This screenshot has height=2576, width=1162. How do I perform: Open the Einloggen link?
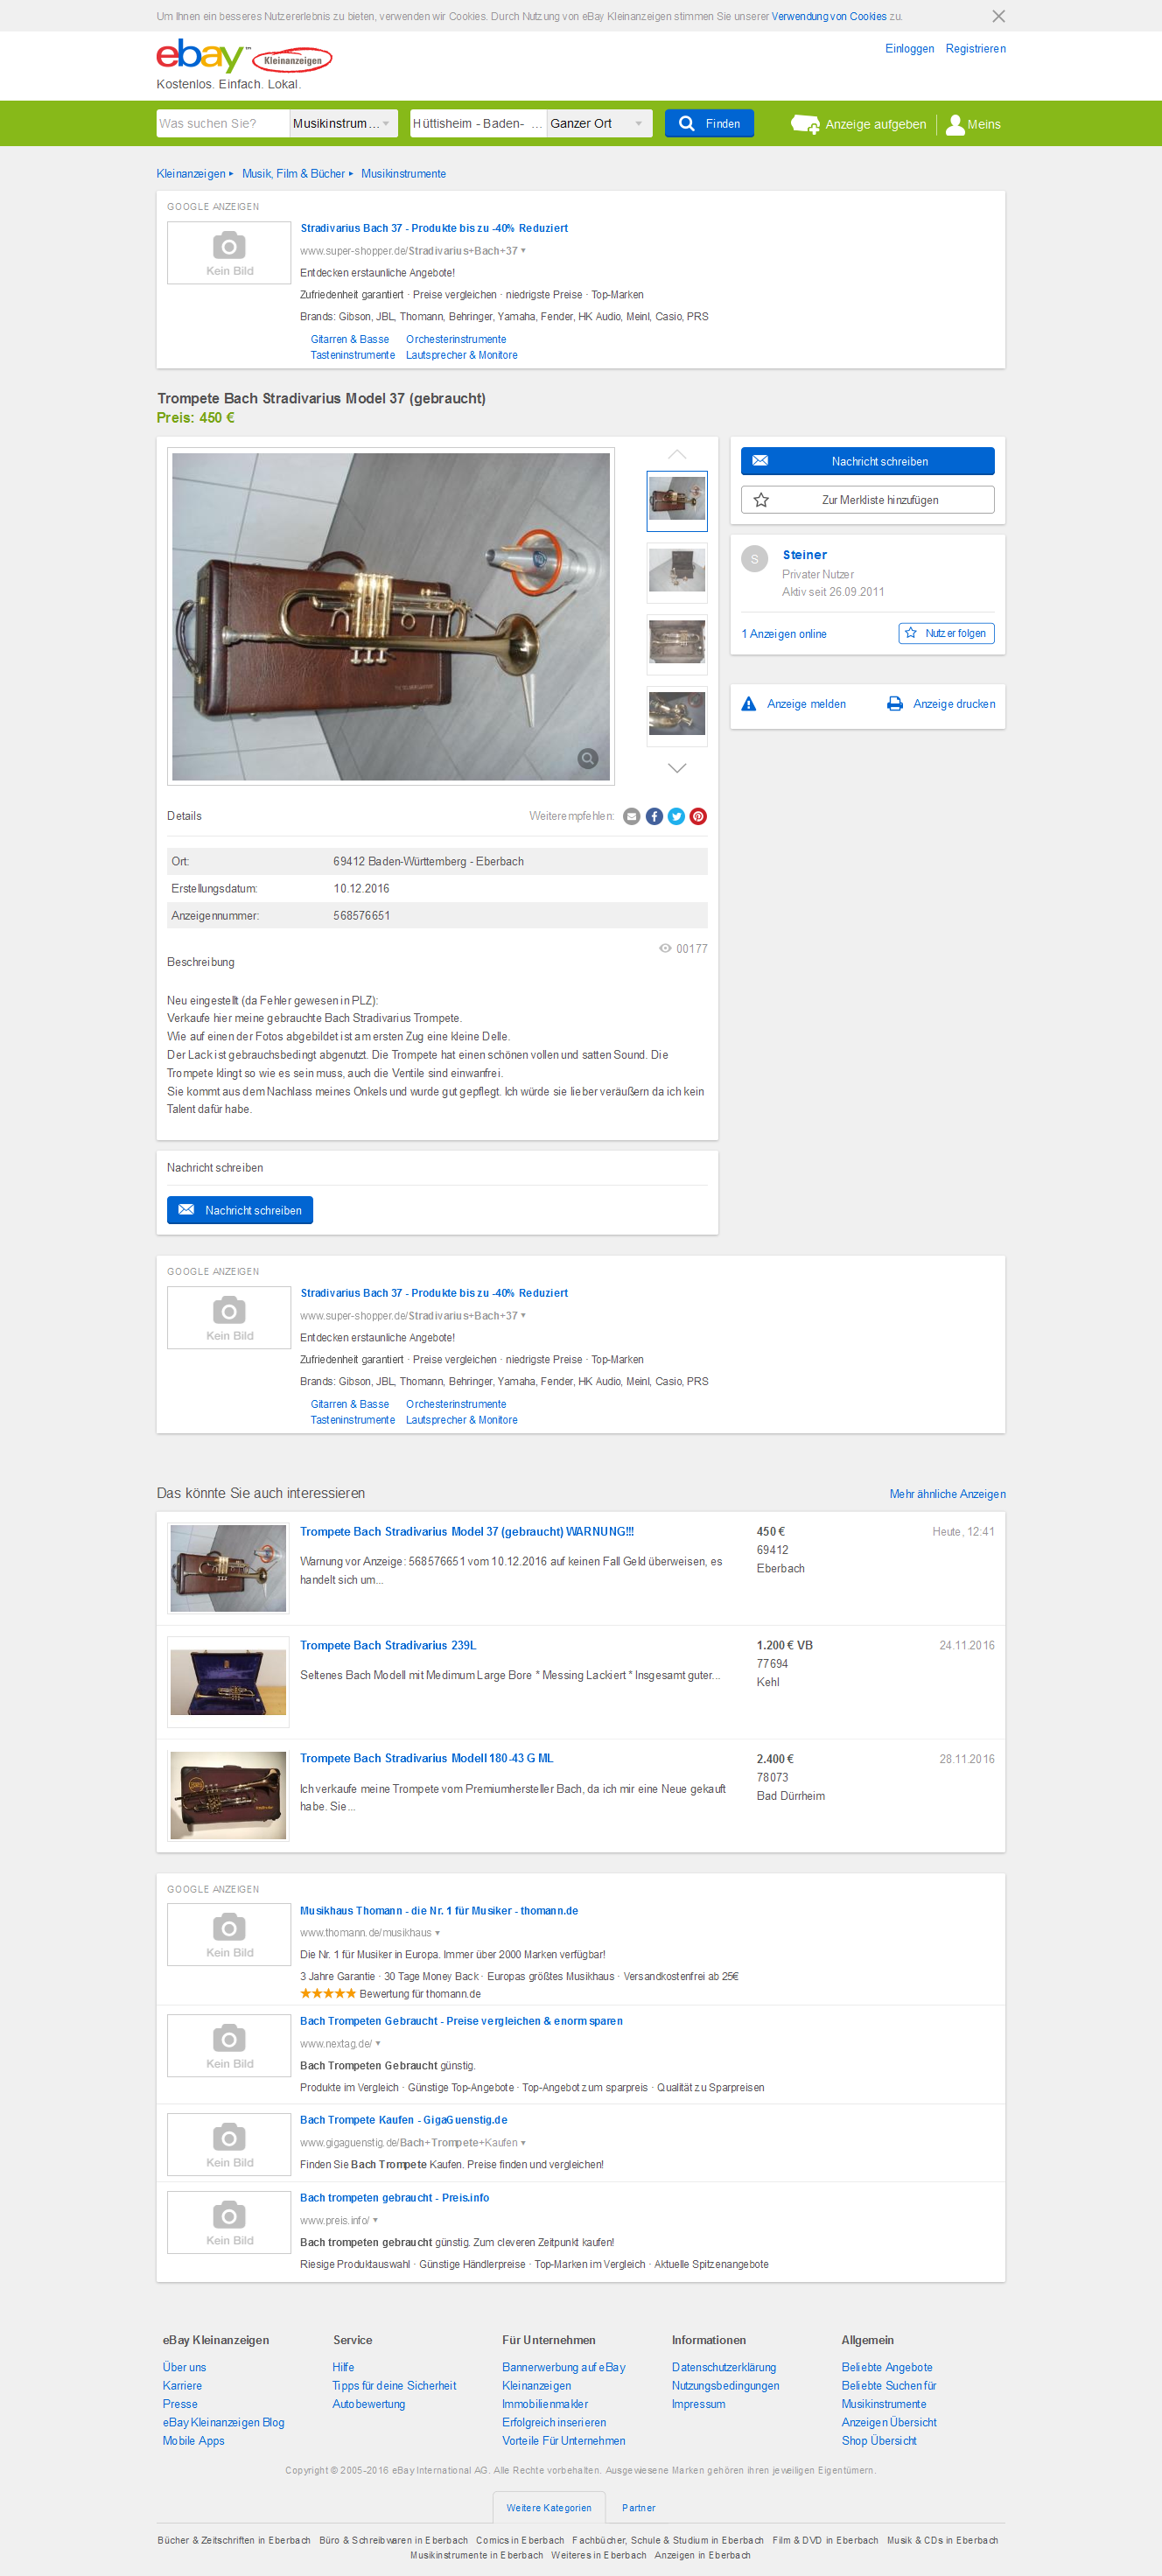pyautogui.click(x=909, y=48)
